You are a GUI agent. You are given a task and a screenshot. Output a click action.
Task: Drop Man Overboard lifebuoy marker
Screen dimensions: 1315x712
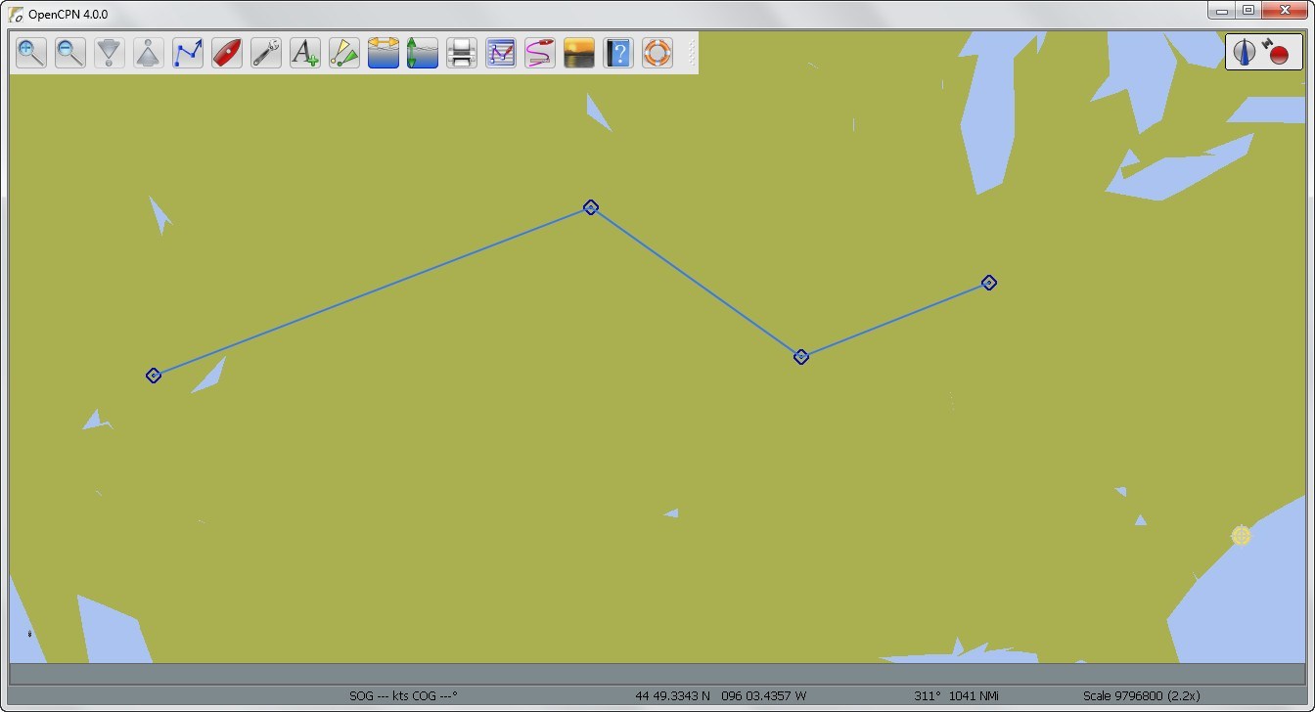(657, 53)
